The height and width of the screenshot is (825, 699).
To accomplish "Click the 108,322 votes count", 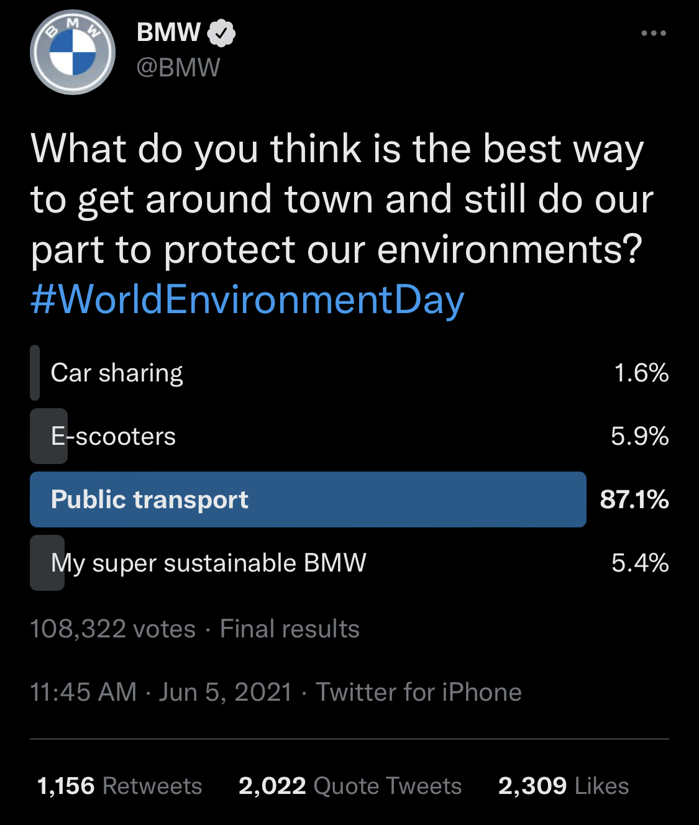I will coord(113,629).
